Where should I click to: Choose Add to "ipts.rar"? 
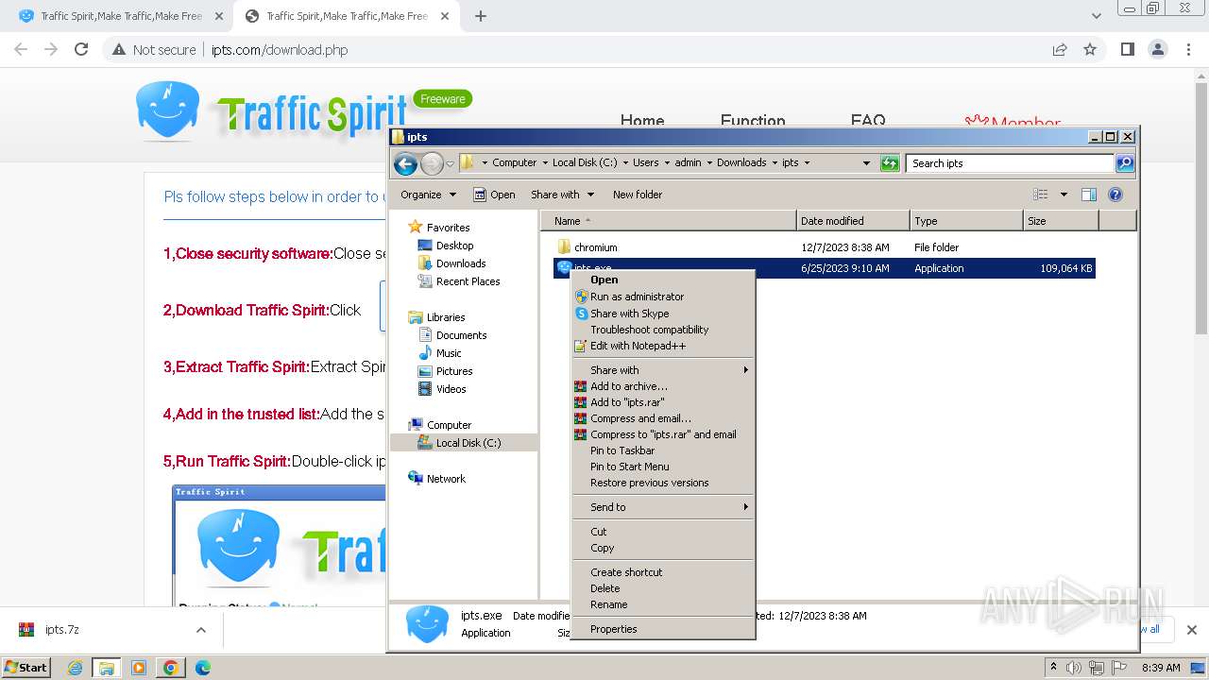click(663, 402)
